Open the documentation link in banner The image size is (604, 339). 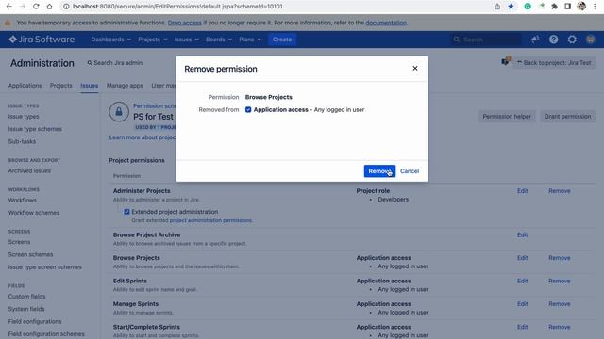(x=386, y=23)
